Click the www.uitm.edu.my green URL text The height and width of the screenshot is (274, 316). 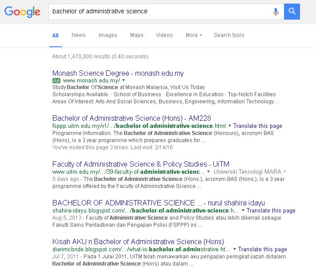[x=128, y=172]
